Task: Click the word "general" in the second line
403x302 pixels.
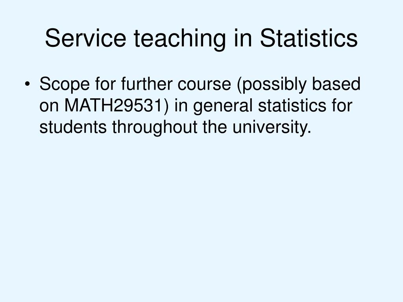Action: pos(223,107)
